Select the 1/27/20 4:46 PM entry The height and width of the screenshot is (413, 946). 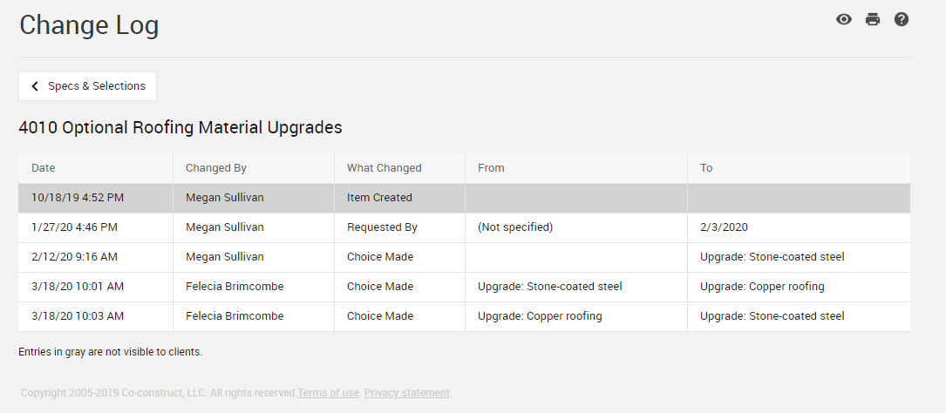coord(74,227)
